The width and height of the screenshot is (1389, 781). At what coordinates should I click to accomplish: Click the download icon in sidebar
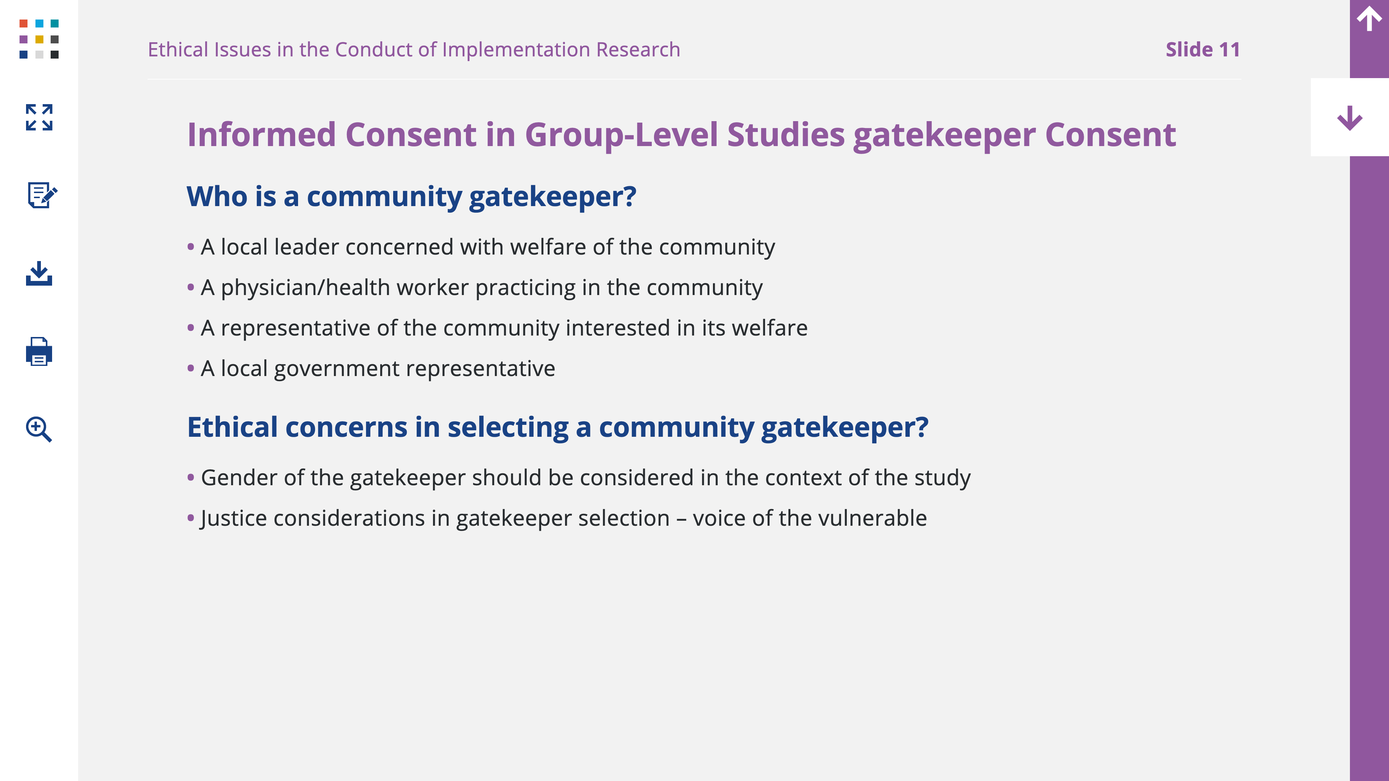[x=39, y=273]
